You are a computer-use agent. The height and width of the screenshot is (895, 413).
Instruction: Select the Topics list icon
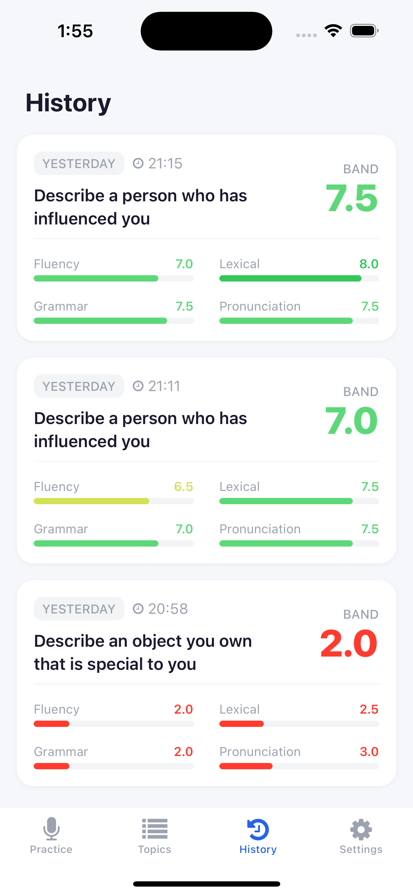coord(154,829)
